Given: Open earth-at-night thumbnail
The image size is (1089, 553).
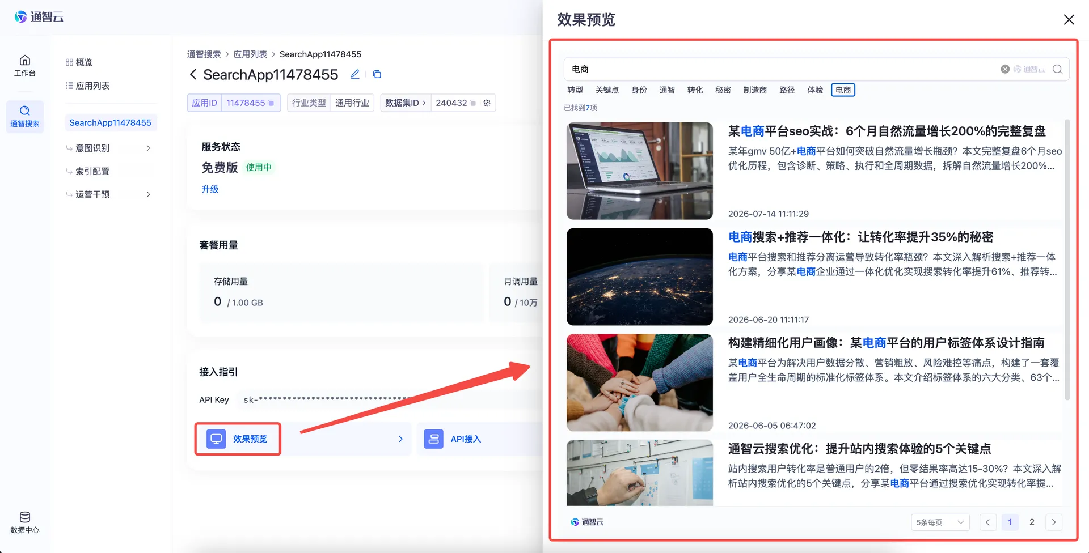Looking at the screenshot, I should tap(640, 276).
